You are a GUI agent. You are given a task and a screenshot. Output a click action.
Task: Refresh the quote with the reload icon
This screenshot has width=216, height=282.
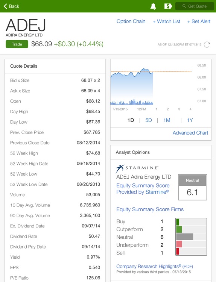[x=207, y=44]
